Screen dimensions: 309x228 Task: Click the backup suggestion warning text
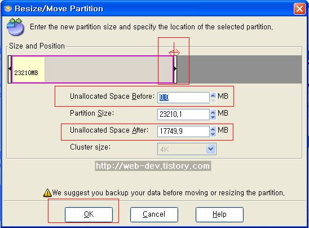pyautogui.click(x=168, y=192)
